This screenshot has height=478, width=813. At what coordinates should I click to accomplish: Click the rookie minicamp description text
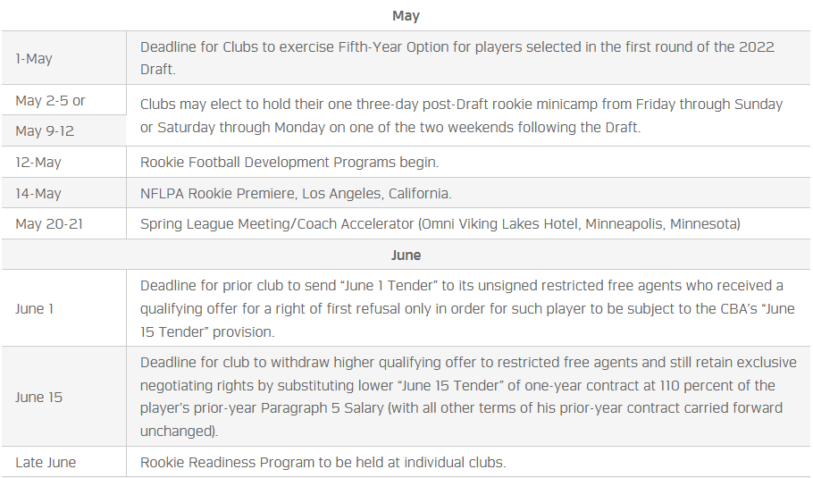pos(461,115)
